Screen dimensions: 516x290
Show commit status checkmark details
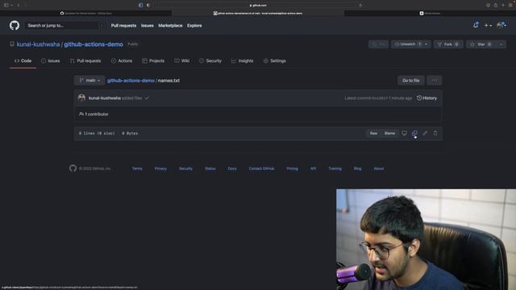[x=147, y=98]
